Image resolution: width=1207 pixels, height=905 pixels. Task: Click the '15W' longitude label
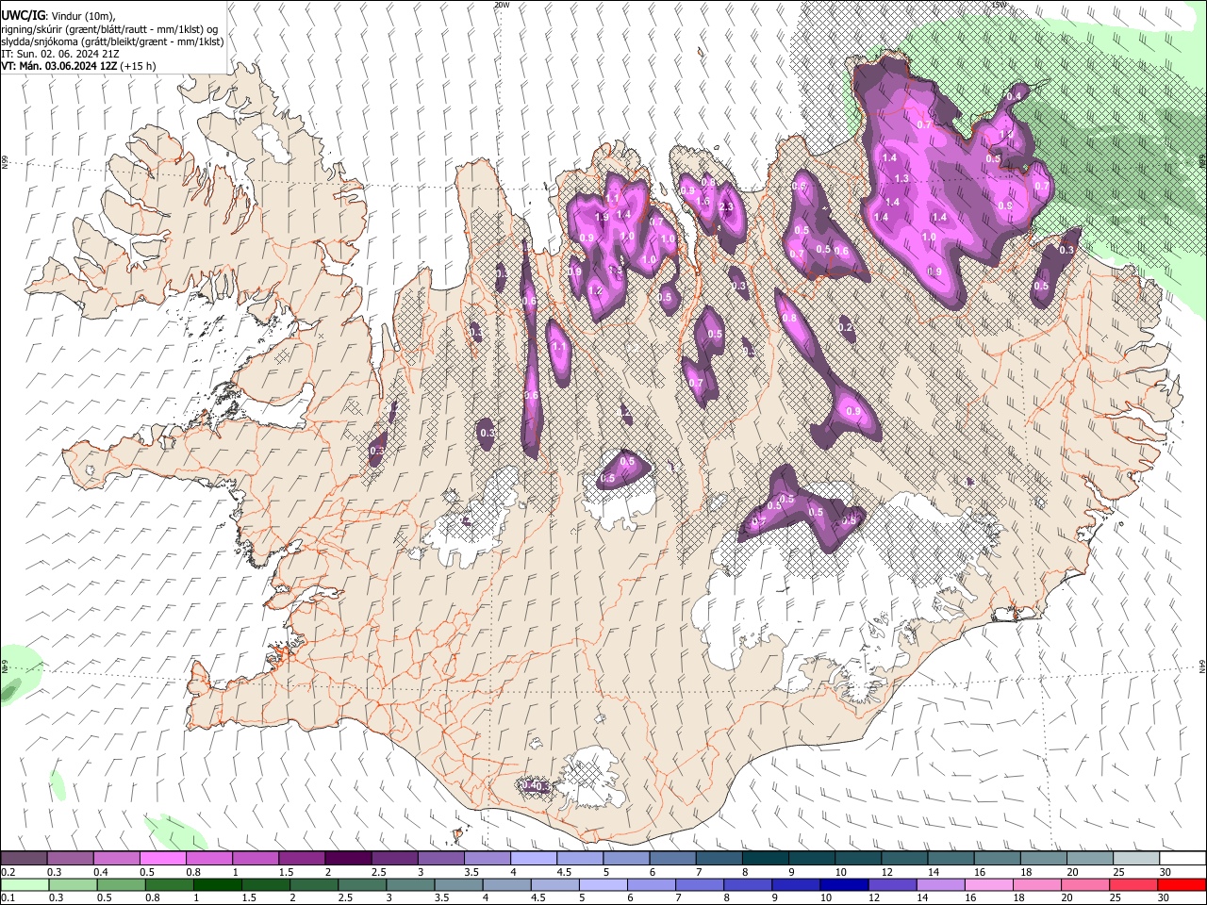coord(1000,5)
